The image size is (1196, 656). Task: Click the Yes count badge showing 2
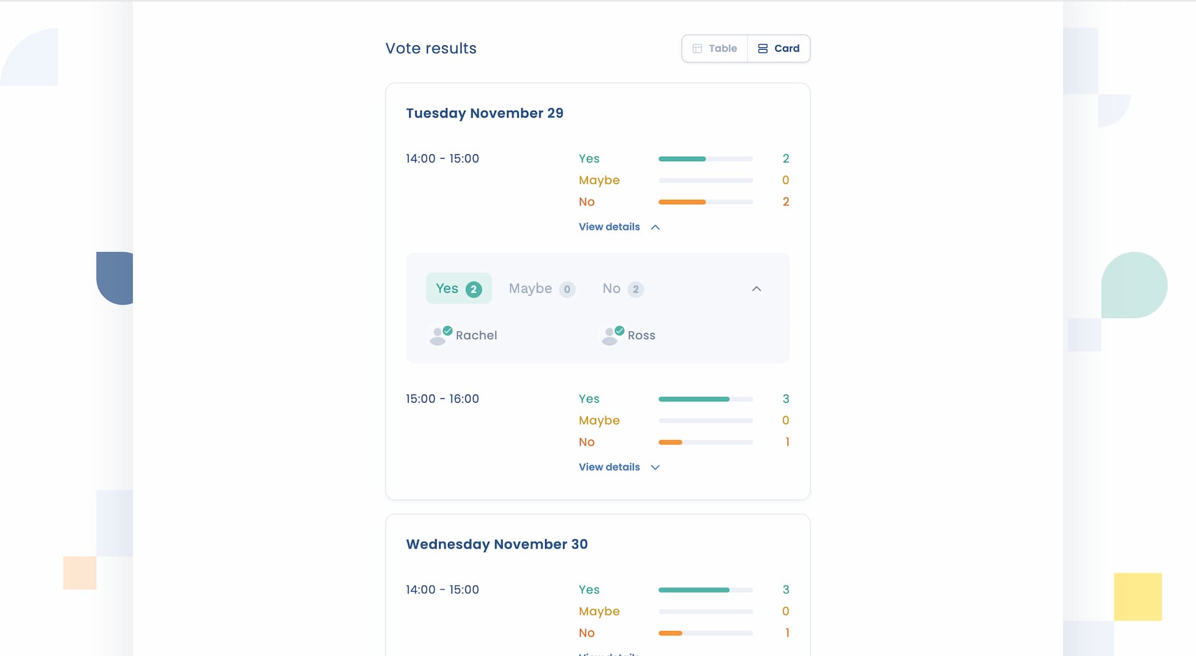coord(473,288)
